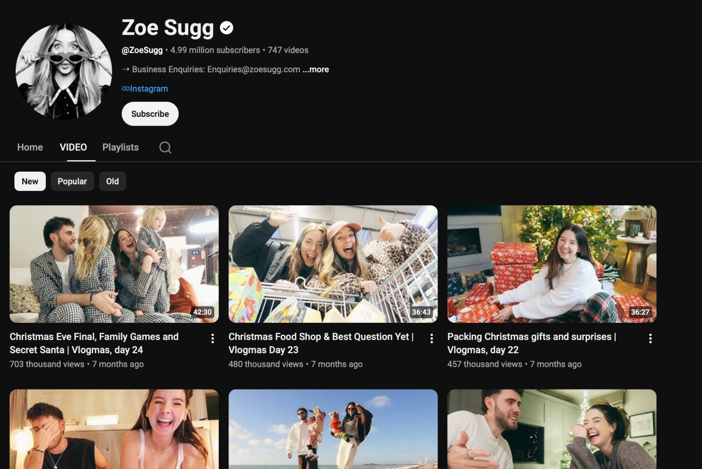Screen dimensions: 702x469
Task: Switch to the Home tab
Action: point(30,147)
